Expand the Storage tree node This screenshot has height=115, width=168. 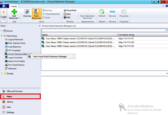[2, 73]
